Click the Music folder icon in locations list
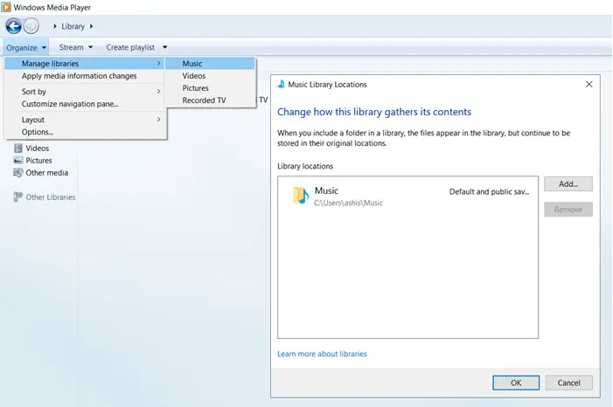 [301, 196]
